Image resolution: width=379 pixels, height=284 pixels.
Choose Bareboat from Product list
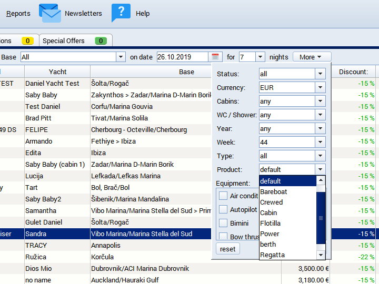(x=274, y=191)
